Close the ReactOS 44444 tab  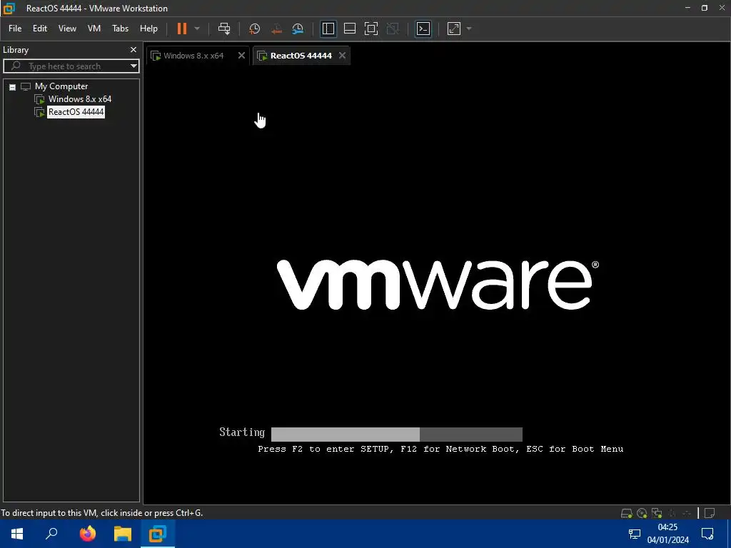coord(342,56)
